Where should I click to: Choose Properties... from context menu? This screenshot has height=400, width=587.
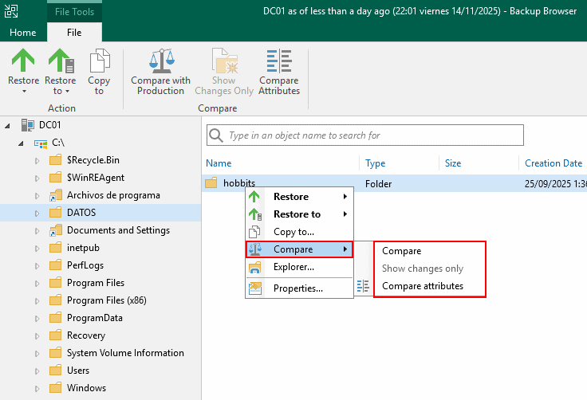point(297,288)
